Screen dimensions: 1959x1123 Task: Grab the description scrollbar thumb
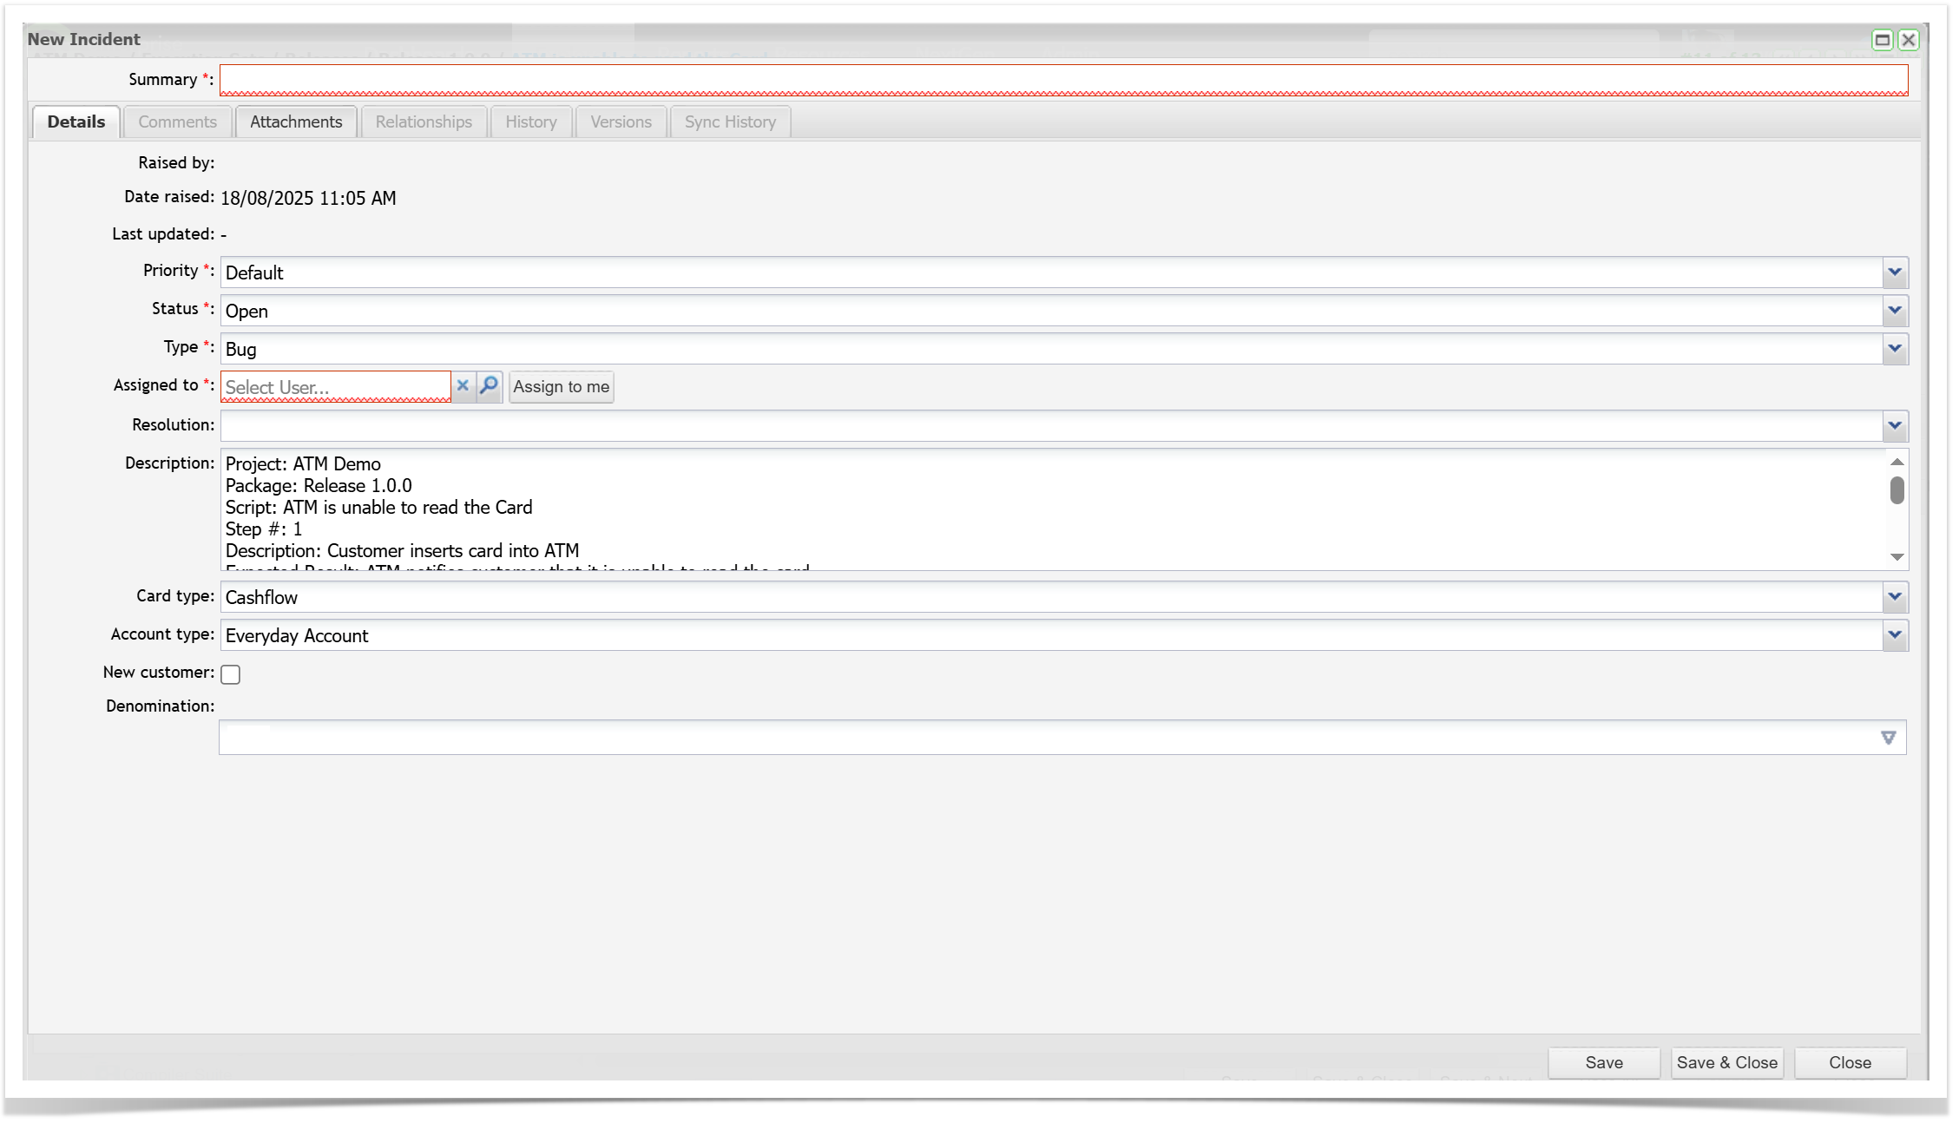click(x=1897, y=490)
